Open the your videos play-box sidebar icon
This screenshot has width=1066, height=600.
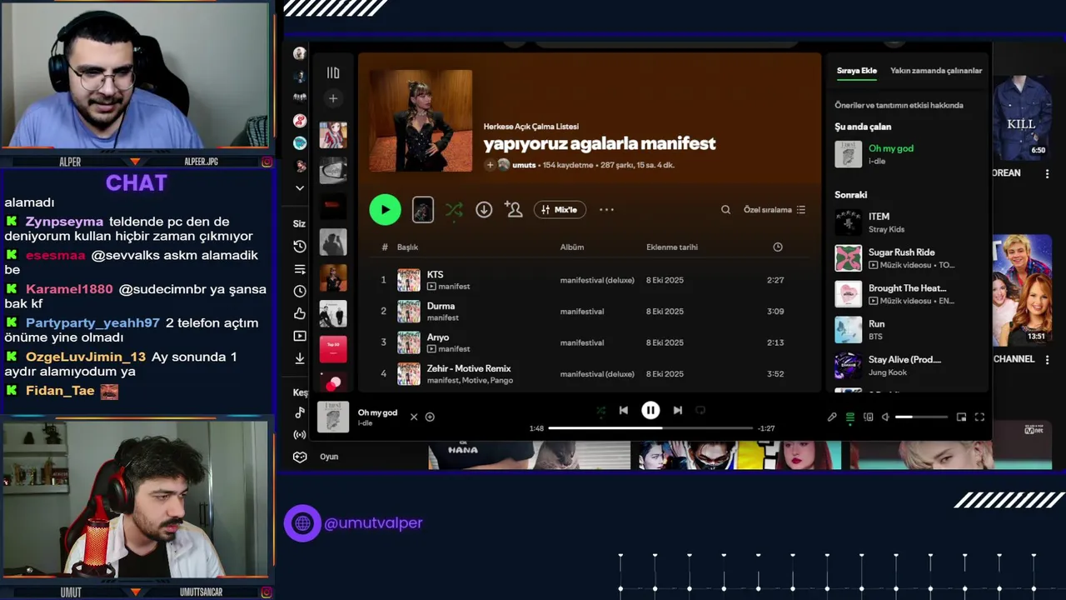click(x=300, y=336)
